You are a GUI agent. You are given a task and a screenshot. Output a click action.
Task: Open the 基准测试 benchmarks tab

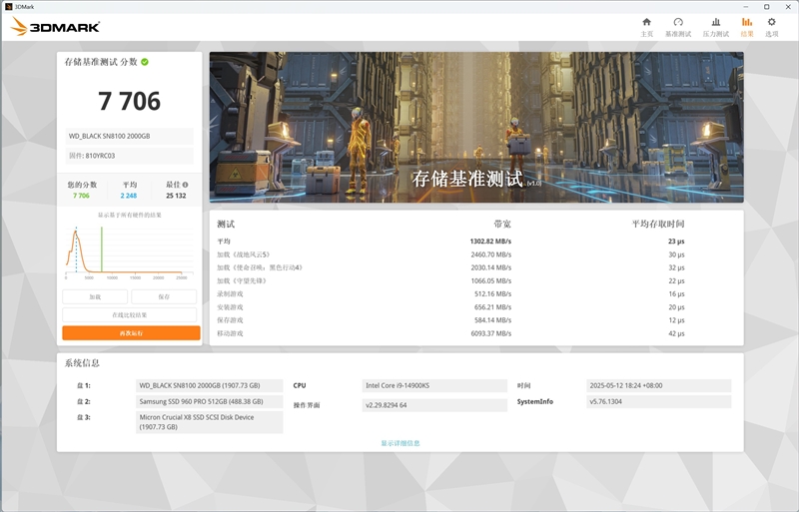coord(678,27)
